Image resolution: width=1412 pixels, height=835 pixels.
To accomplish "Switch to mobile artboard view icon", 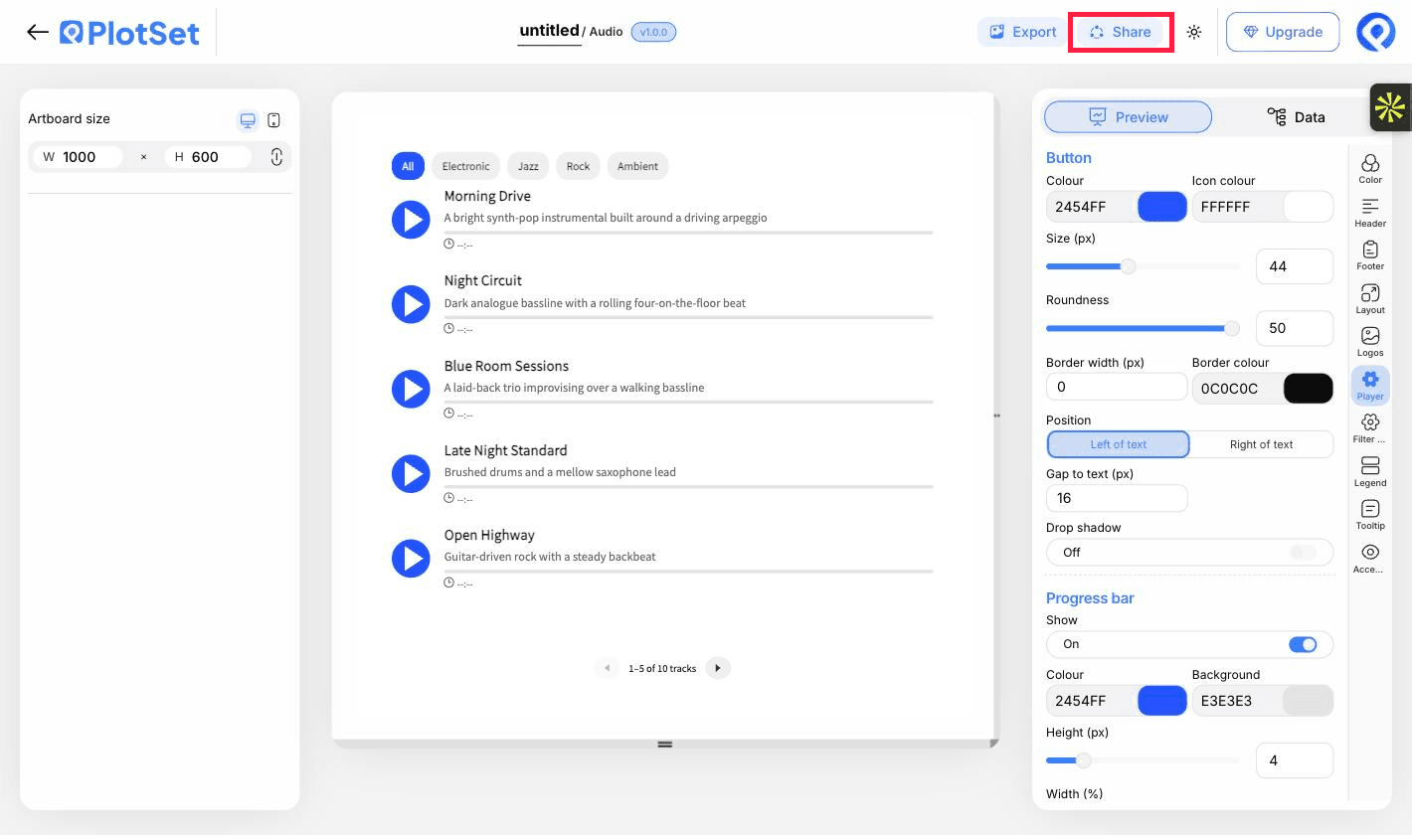I will point(274,120).
